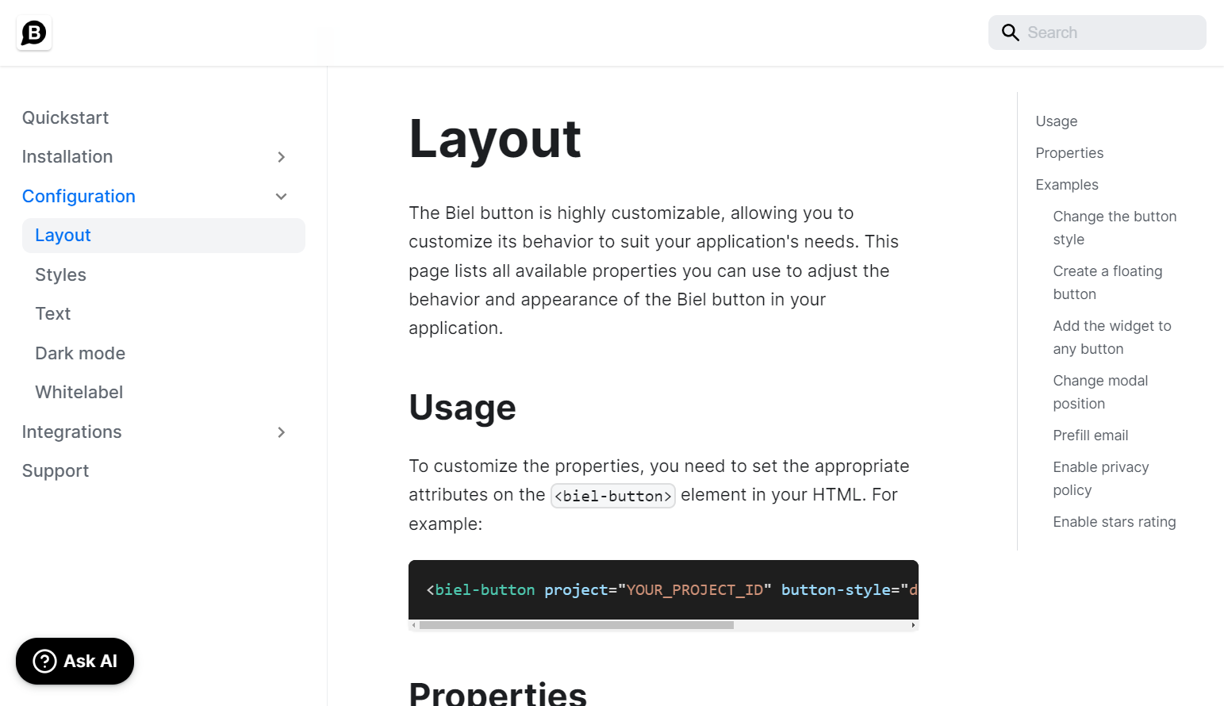Screen dimensions: 1224x706
Task: Jump to Properties in table of contents
Action: click(x=1069, y=153)
